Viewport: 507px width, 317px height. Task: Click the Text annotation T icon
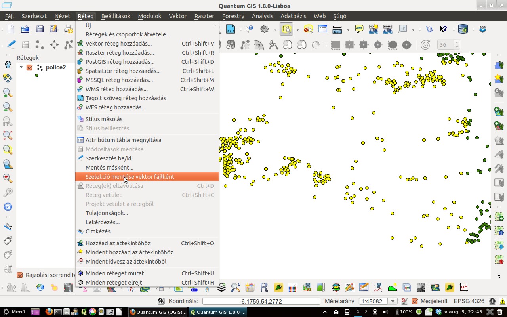tap(403, 29)
